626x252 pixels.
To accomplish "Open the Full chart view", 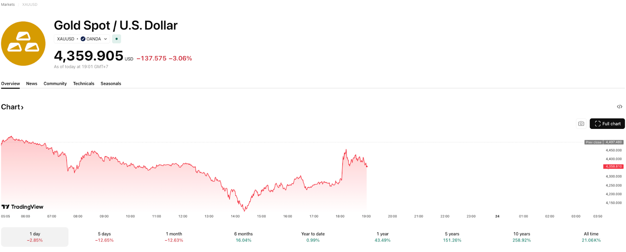I will pos(607,123).
